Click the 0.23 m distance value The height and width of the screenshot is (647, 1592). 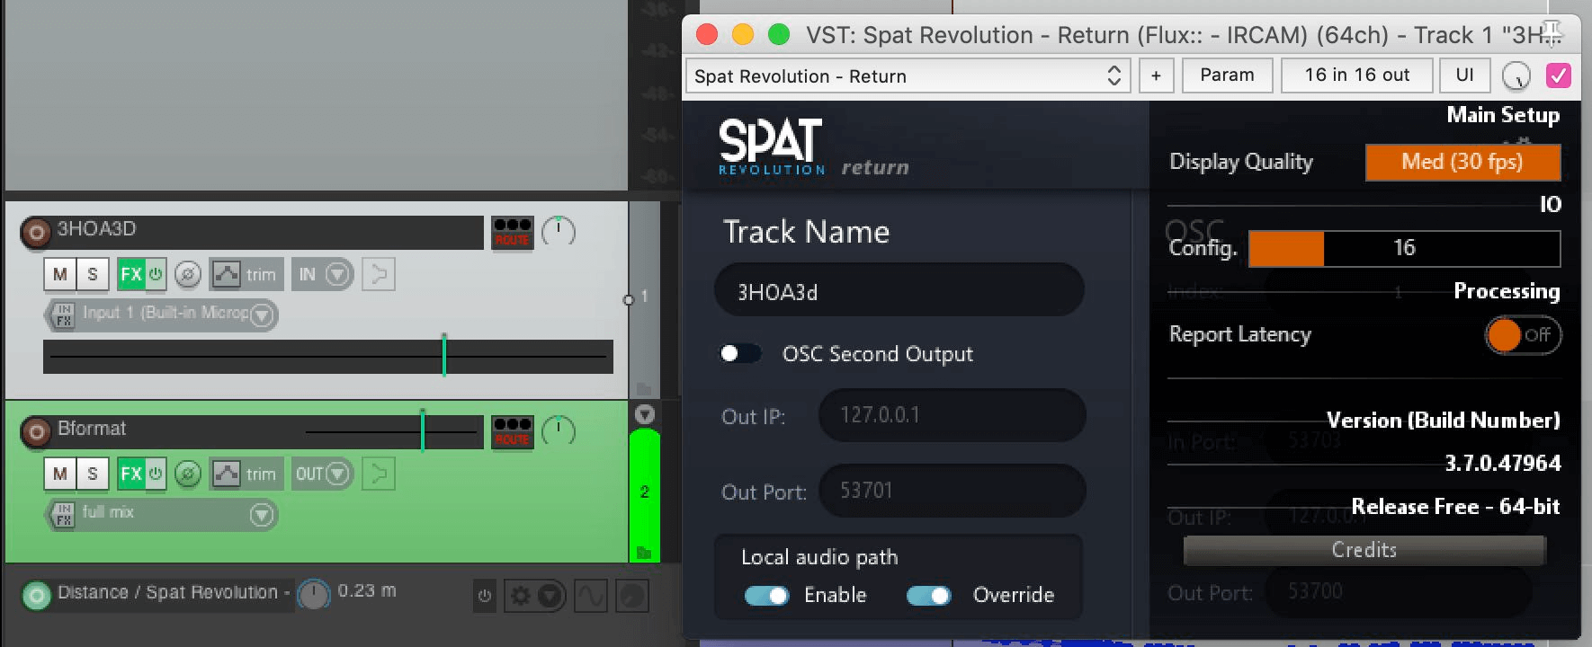pyautogui.click(x=367, y=591)
